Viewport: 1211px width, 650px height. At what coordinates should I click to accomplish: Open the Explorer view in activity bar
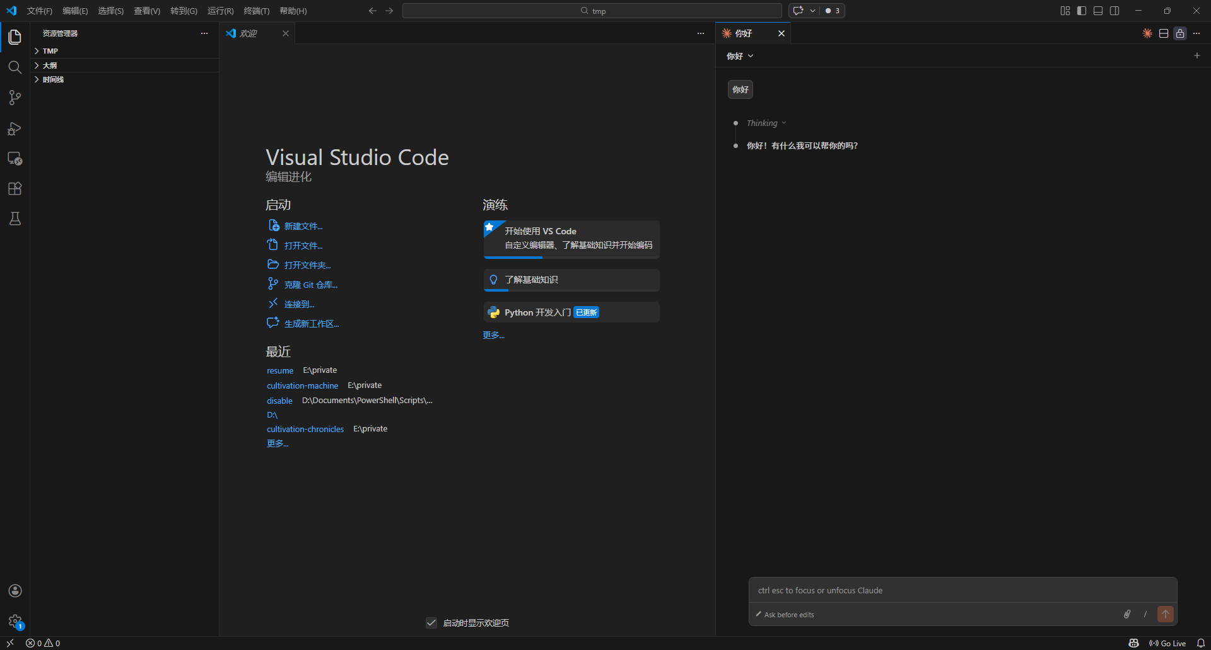coord(15,37)
